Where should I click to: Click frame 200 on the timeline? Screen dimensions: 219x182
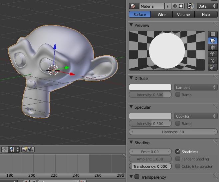[x=32, y=175]
